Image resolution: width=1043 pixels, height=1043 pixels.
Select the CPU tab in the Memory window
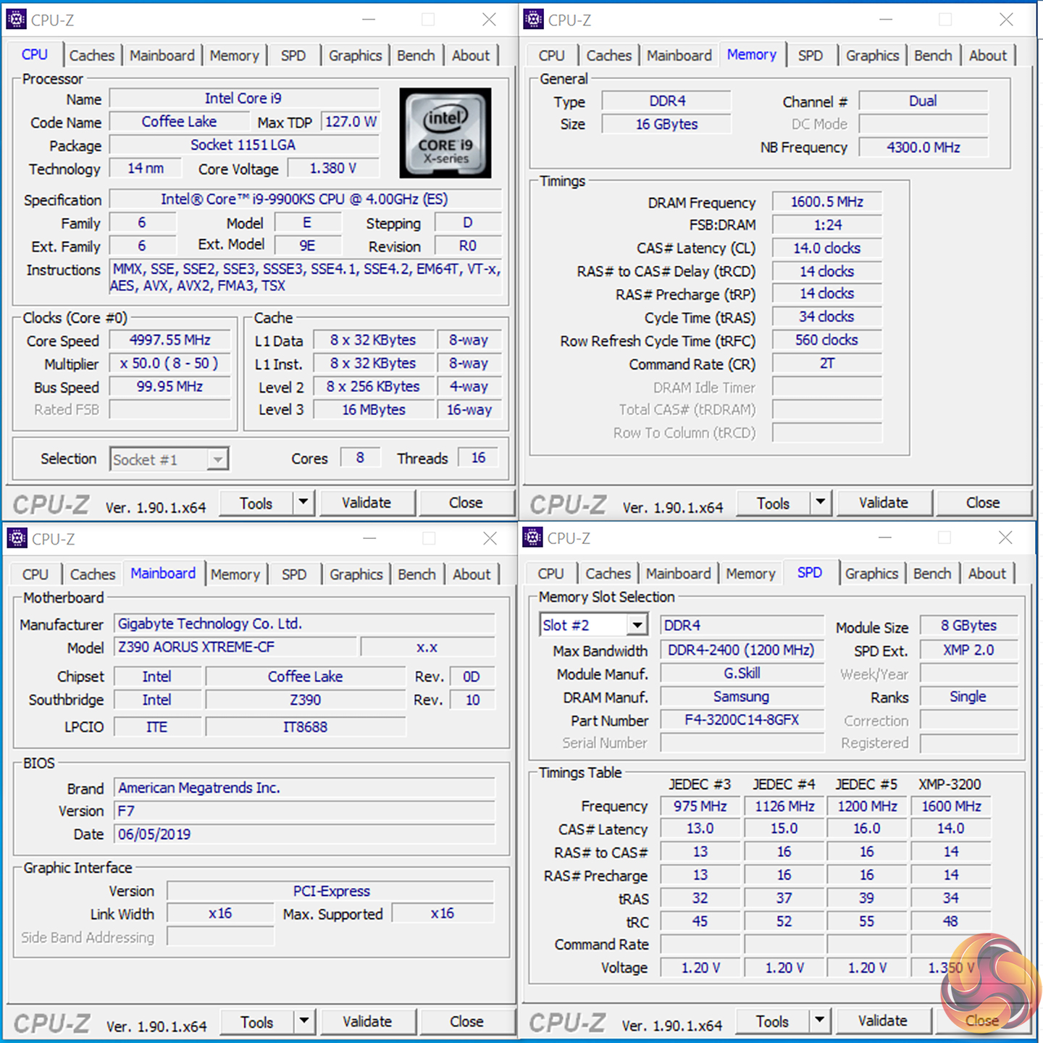(x=552, y=56)
